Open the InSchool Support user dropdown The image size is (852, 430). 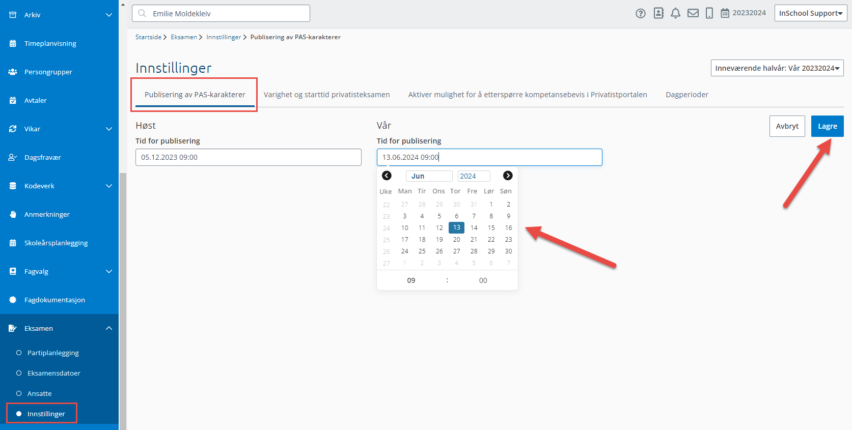(810, 13)
